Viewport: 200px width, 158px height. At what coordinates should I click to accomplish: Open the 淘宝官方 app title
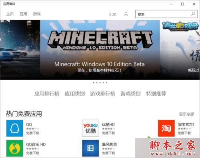coord(186,124)
